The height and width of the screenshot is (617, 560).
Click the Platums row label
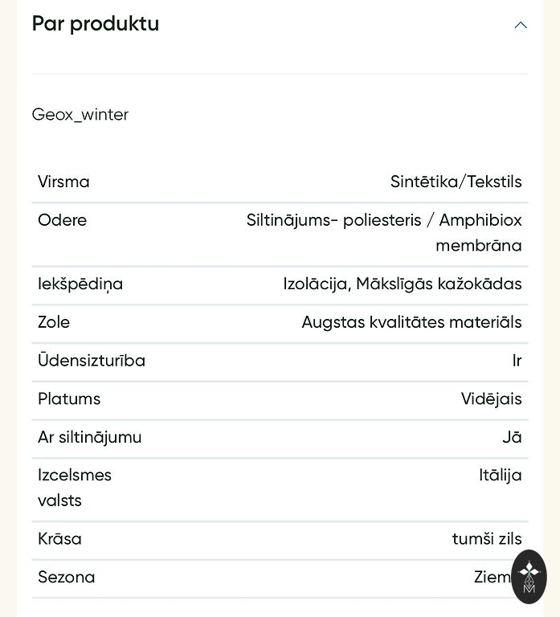pos(69,399)
